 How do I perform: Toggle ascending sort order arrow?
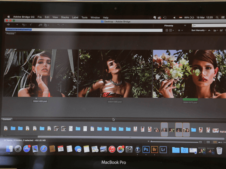pyautogui.click(x=209, y=30)
